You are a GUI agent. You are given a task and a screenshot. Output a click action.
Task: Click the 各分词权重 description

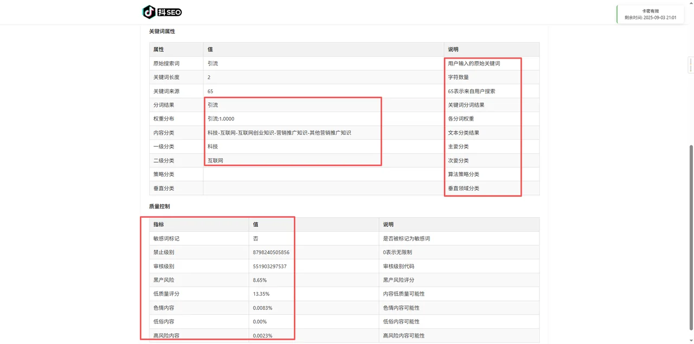pyautogui.click(x=461, y=119)
